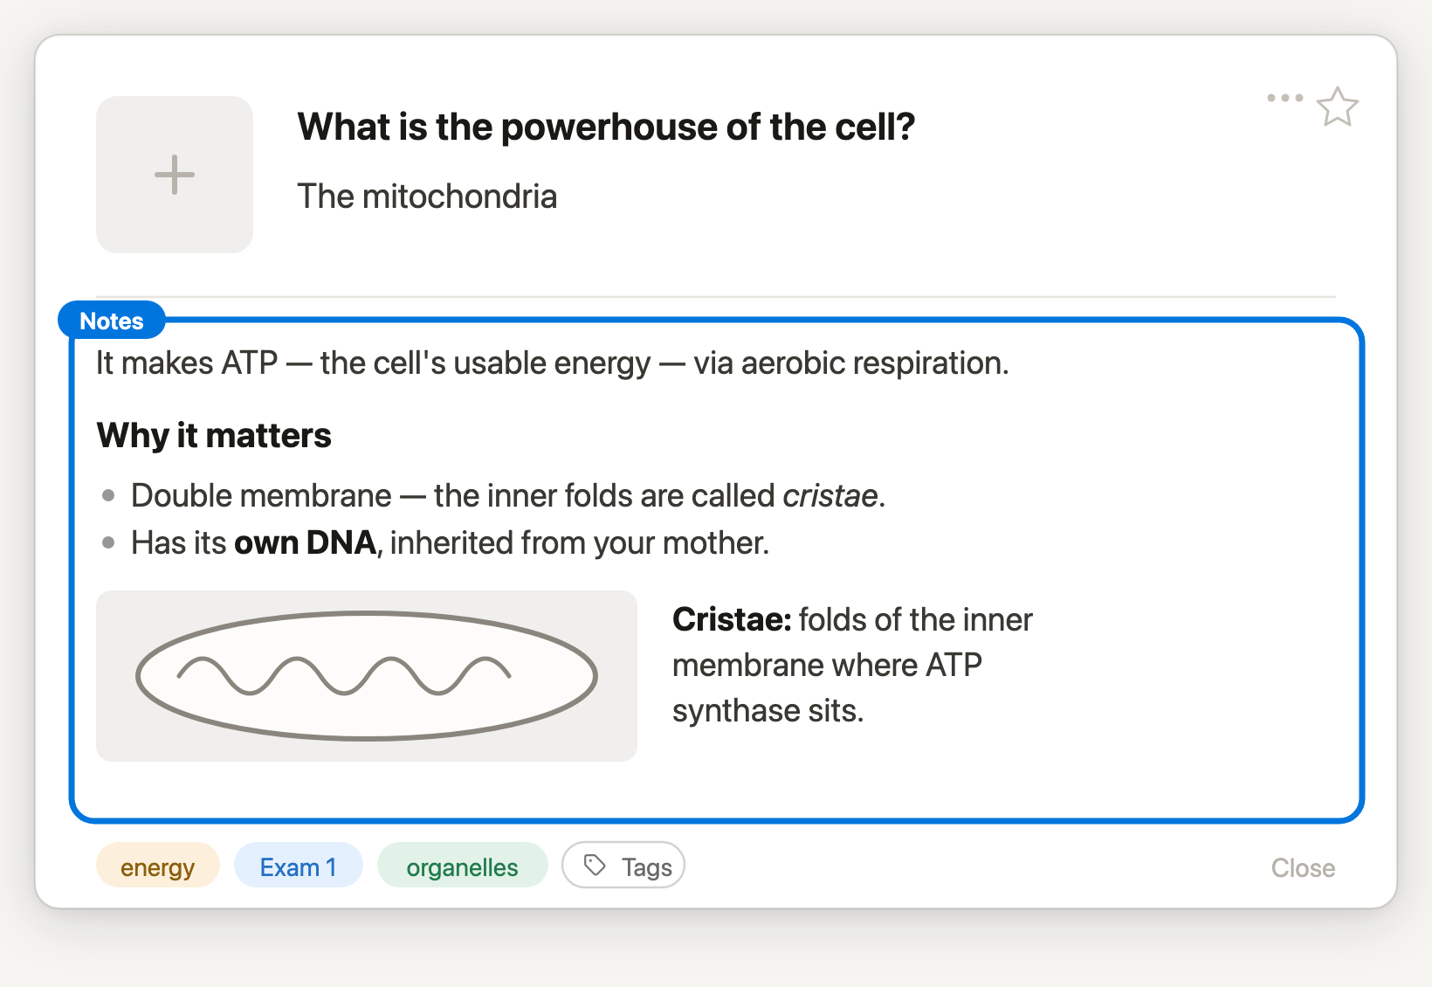1432x987 pixels.
Task: Select the Exam 1 tag
Action: pyautogui.click(x=299, y=866)
